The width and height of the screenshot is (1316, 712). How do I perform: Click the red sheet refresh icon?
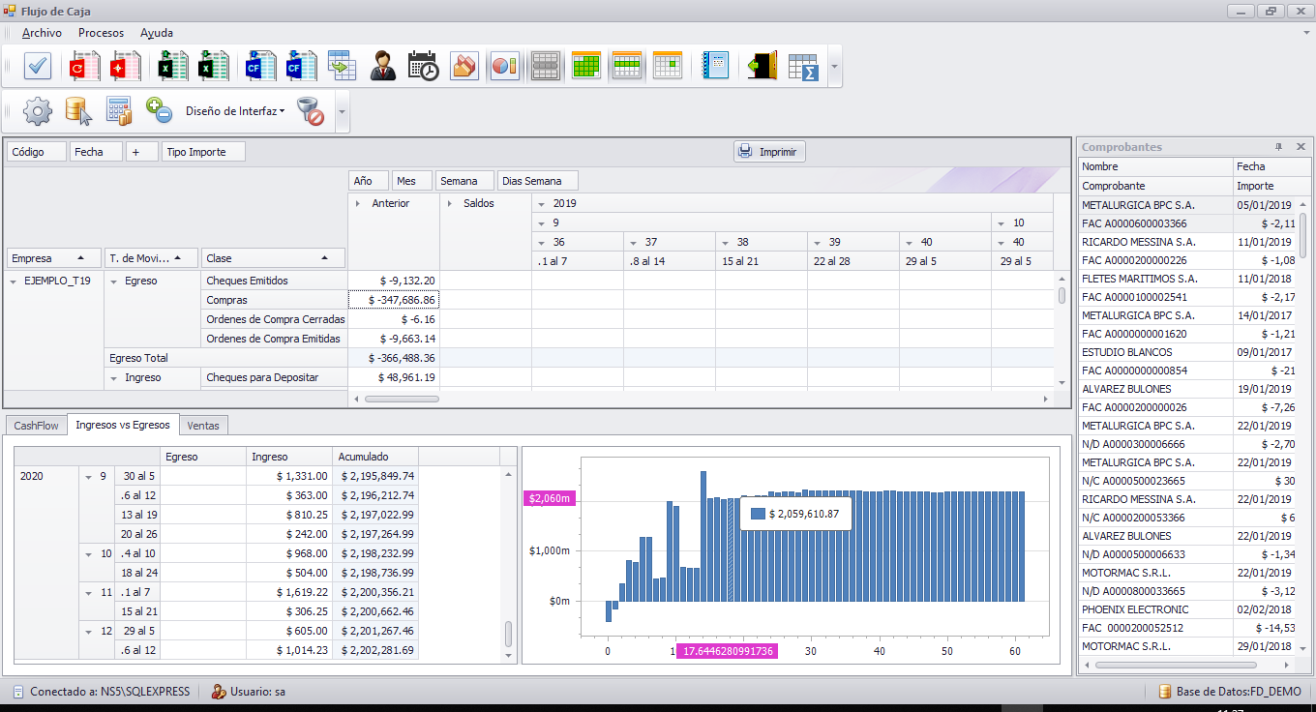click(x=84, y=66)
